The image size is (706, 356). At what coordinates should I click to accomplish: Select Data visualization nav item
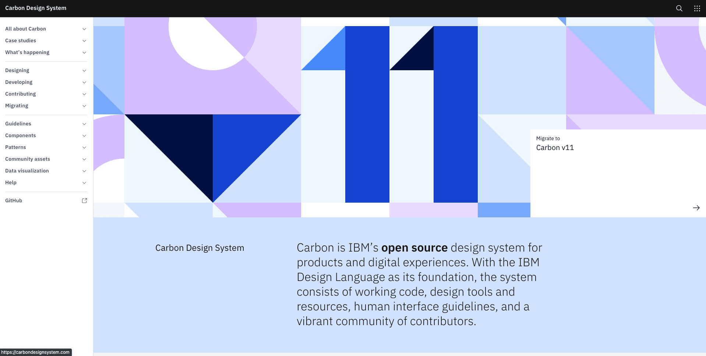[46, 171]
